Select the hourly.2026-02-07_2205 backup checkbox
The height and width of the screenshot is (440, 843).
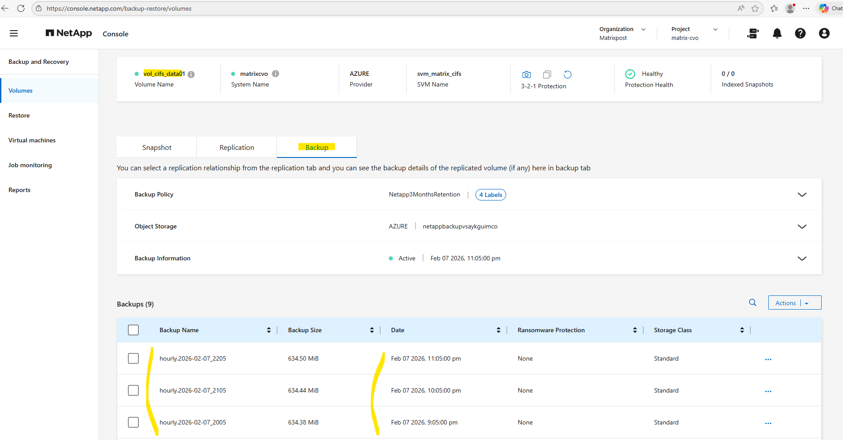click(x=133, y=358)
